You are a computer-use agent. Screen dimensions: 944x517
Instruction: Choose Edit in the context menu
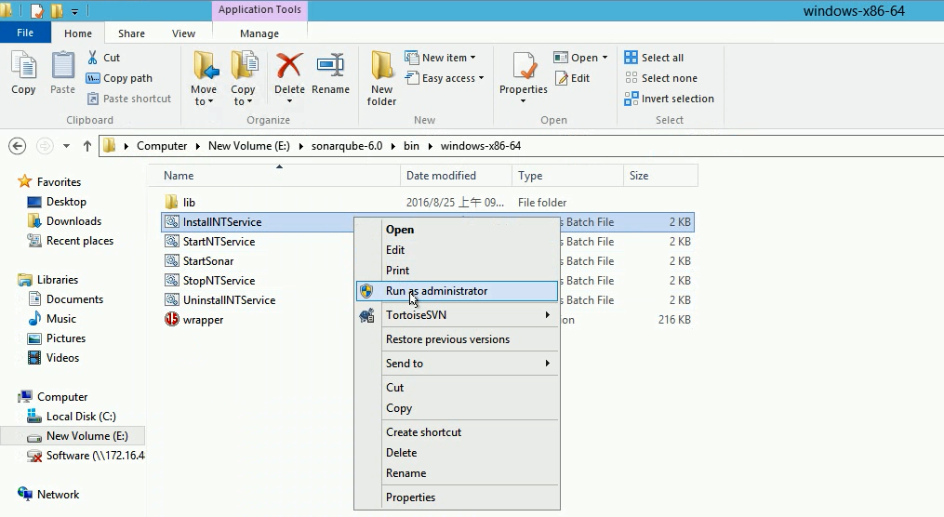pyautogui.click(x=457, y=250)
